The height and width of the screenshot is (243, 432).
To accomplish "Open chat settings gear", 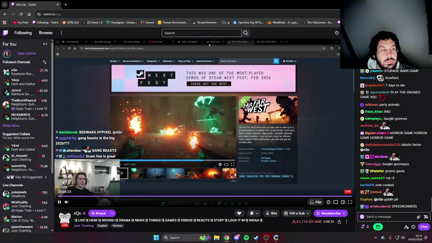I will (413, 227).
